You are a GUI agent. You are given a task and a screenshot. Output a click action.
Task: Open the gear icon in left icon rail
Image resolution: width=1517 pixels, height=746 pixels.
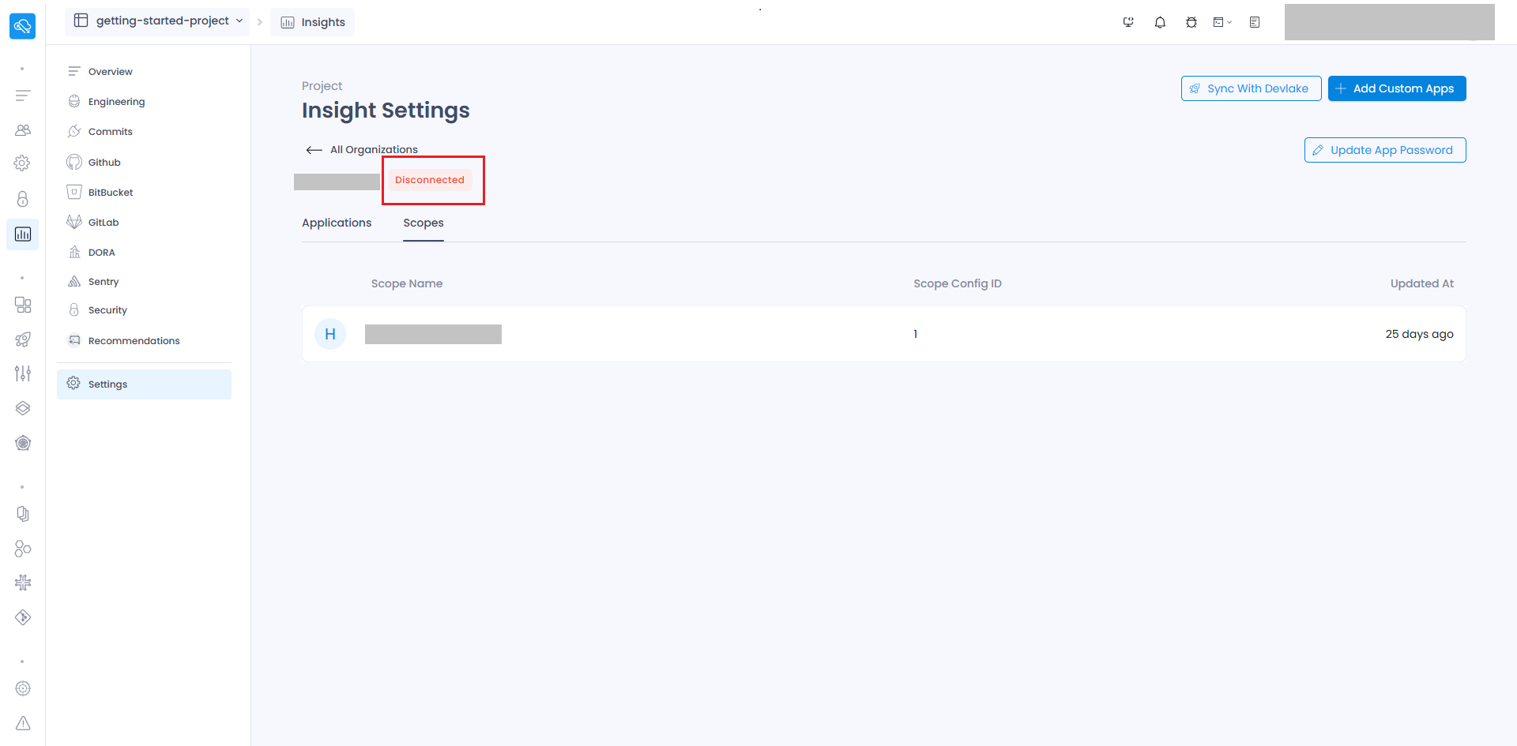point(23,163)
